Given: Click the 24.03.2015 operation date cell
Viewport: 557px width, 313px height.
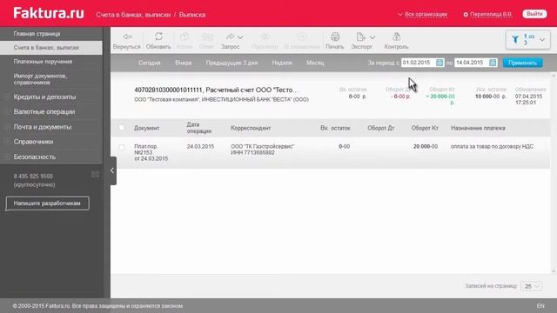Looking at the screenshot, I should (200, 146).
